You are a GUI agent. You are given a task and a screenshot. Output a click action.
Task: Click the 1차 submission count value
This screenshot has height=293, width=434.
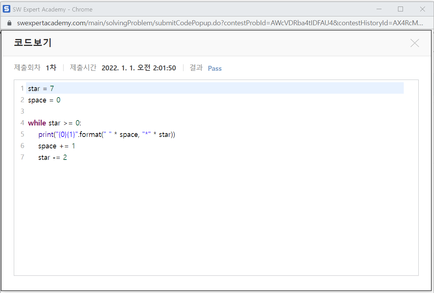point(51,68)
